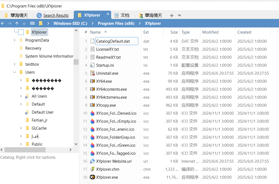Click the XYcopy.exe file icon
This screenshot has height=184, width=279.
coord(92,105)
